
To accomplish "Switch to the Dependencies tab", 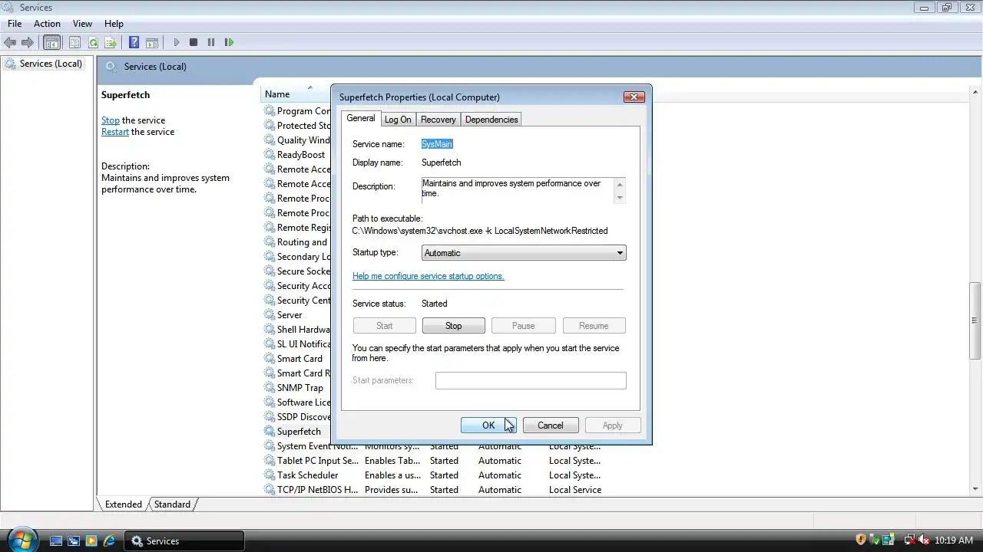I will (x=491, y=120).
